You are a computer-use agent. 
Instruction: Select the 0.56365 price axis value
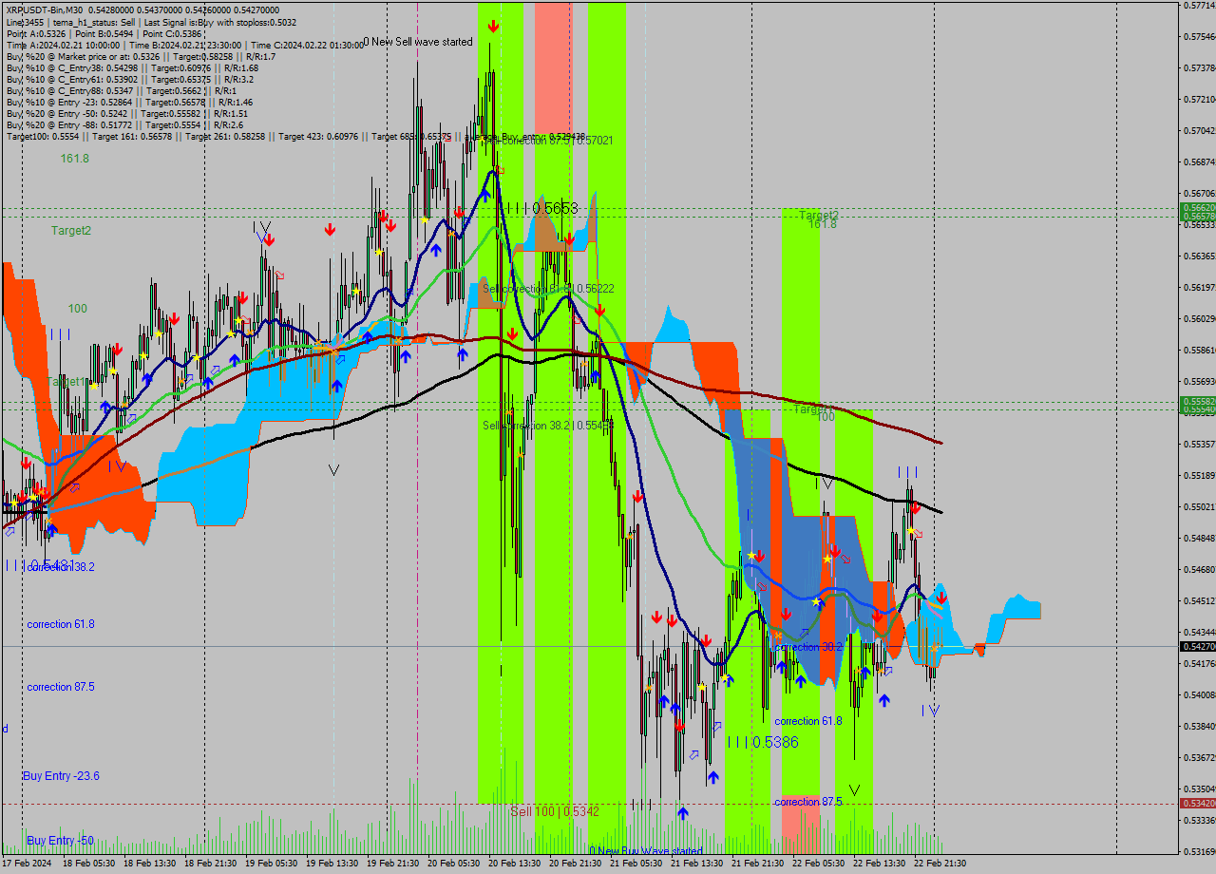click(1200, 256)
